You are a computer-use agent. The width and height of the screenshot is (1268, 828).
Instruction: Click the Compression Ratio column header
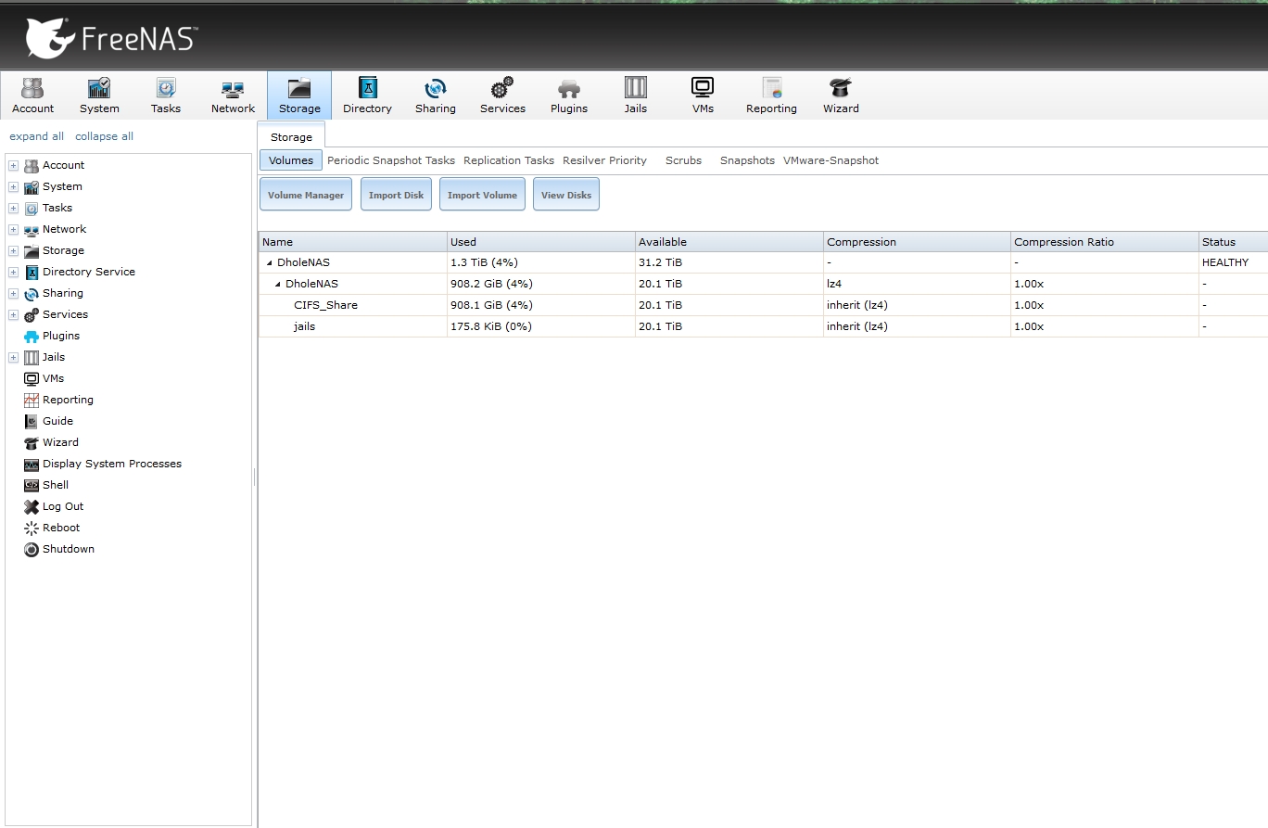(x=1105, y=242)
